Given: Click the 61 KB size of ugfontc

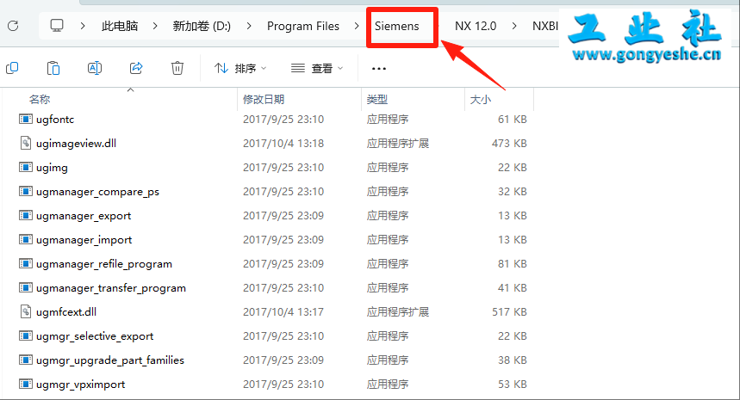Looking at the screenshot, I should pos(512,120).
